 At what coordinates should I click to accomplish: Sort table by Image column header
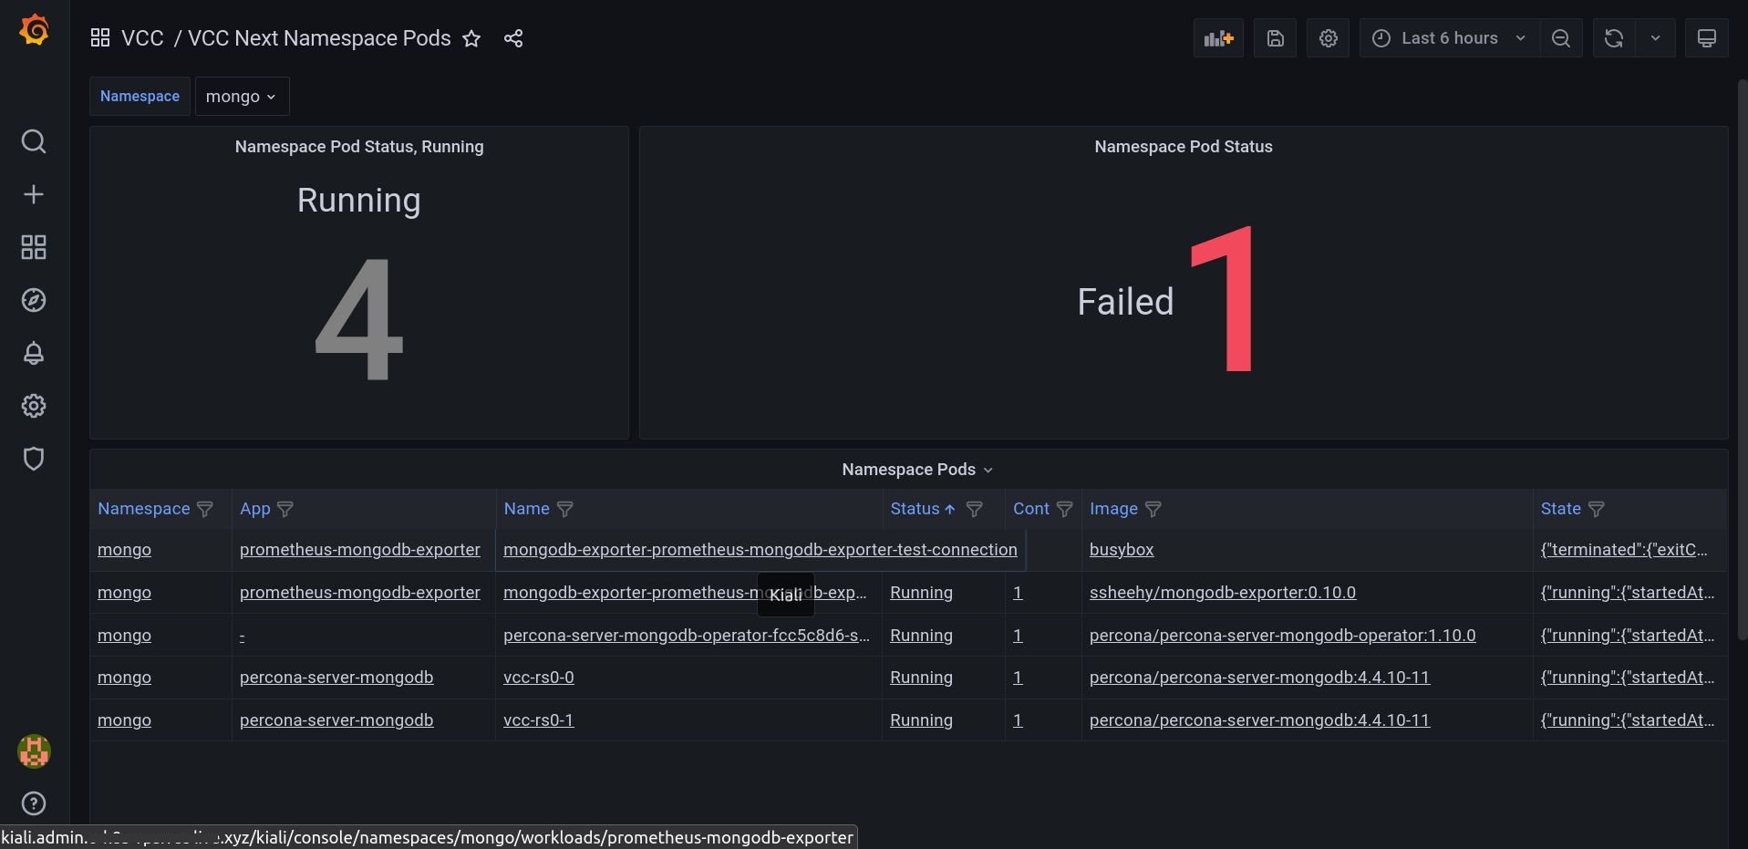click(1113, 509)
